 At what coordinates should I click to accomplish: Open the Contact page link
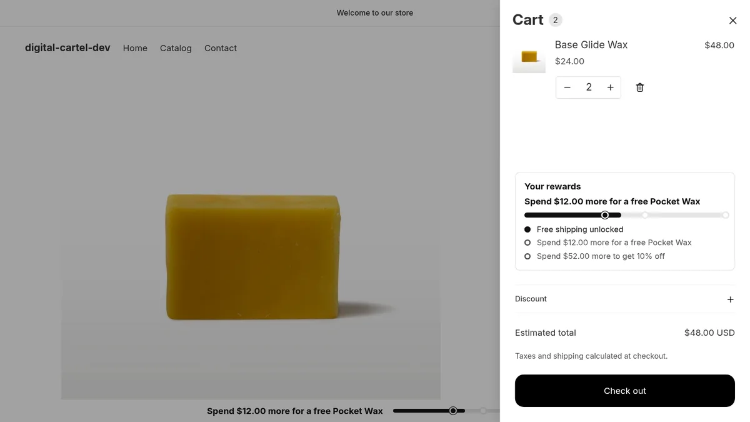(x=221, y=48)
